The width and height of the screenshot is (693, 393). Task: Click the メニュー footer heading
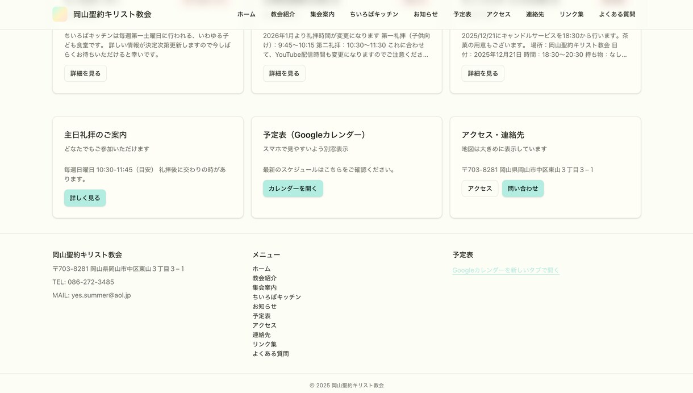[266, 255]
